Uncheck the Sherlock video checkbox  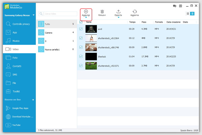(80, 56)
